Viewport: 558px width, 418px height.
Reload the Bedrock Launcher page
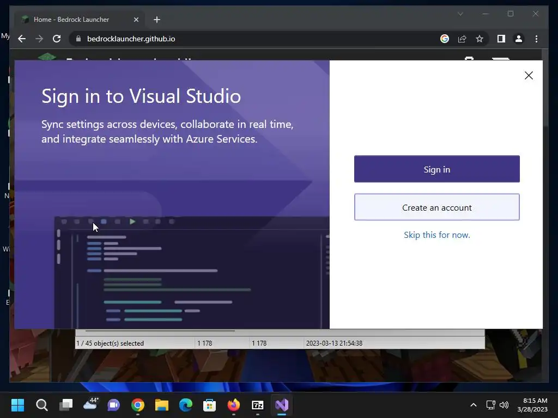(x=57, y=39)
